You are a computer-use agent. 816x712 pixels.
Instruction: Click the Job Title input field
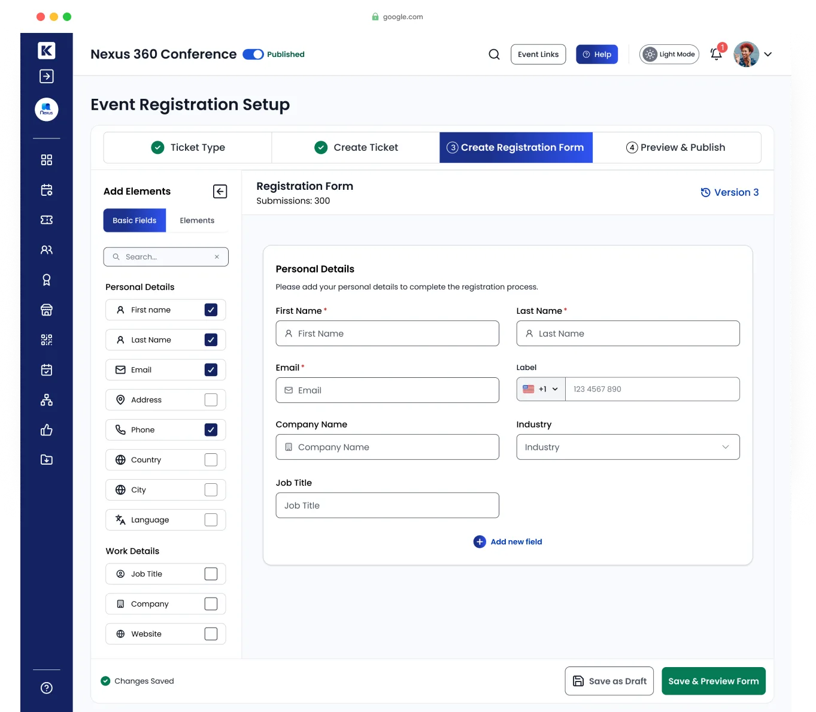coord(387,505)
